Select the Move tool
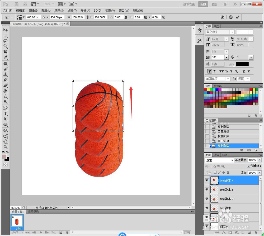Screen dimensions: 264x236 5,30
